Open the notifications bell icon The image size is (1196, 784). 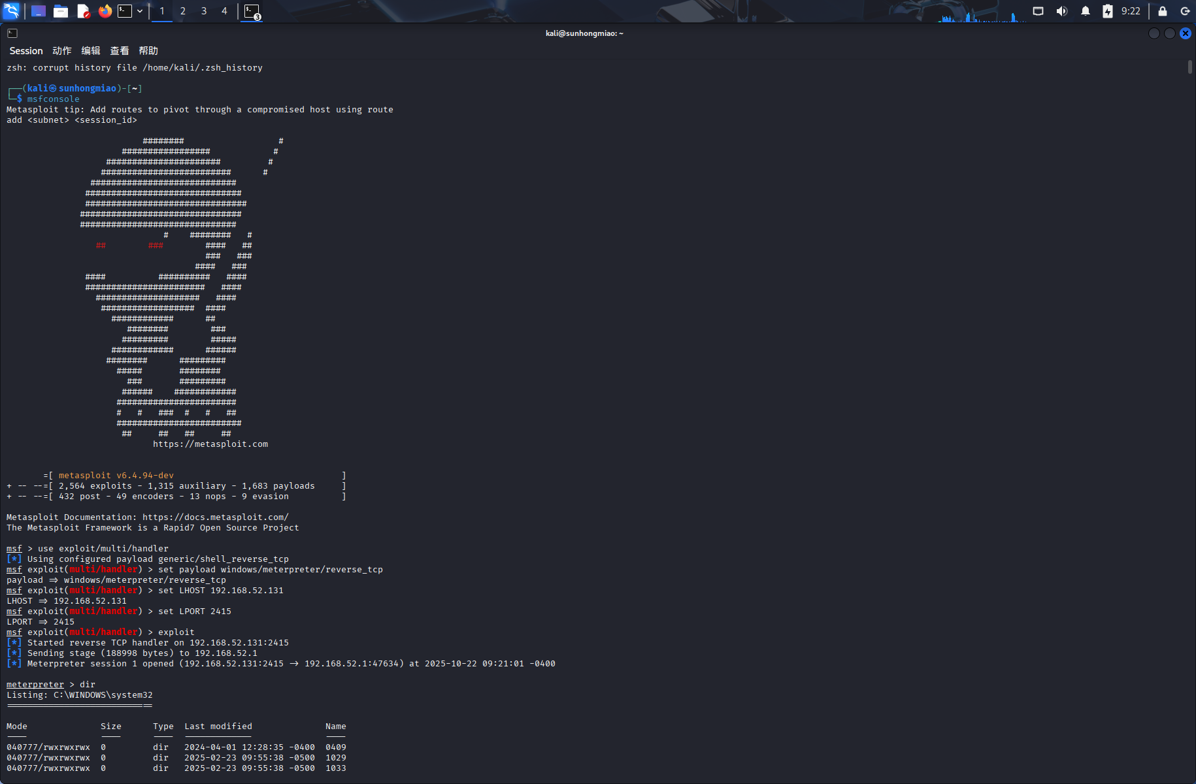click(1086, 11)
